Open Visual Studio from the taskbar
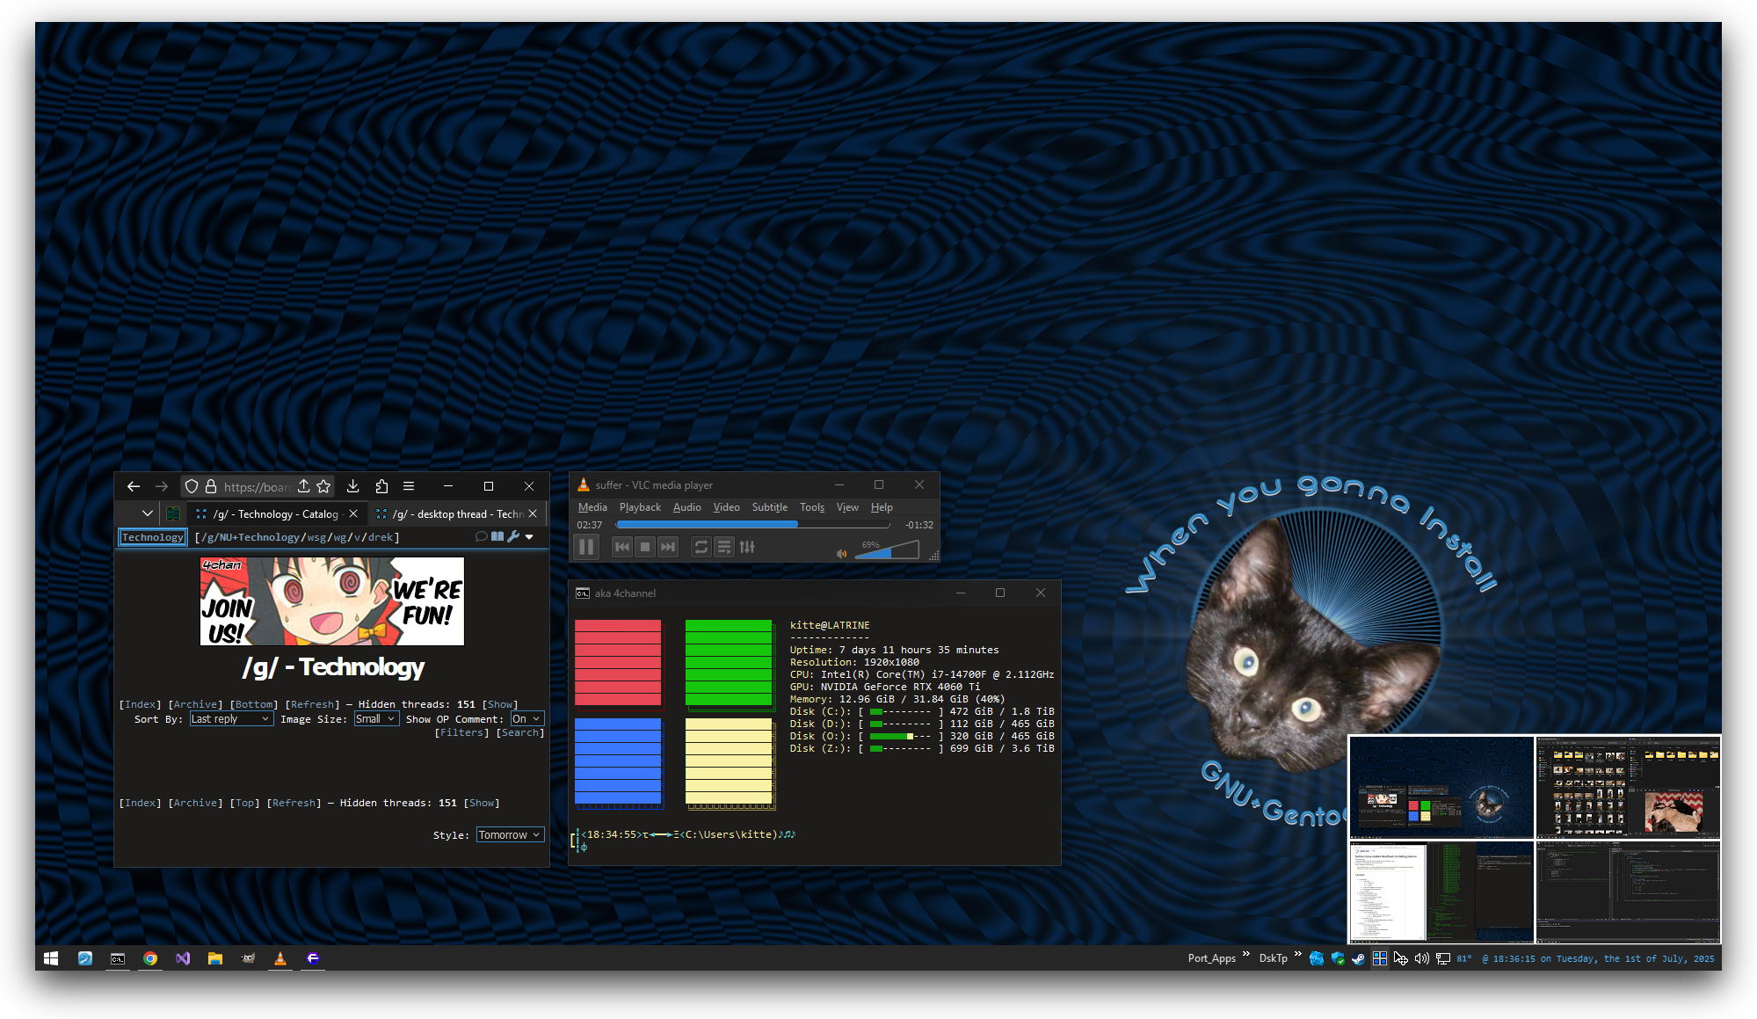The width and height of the screenshot is (1757, 1019). (183, 958)
